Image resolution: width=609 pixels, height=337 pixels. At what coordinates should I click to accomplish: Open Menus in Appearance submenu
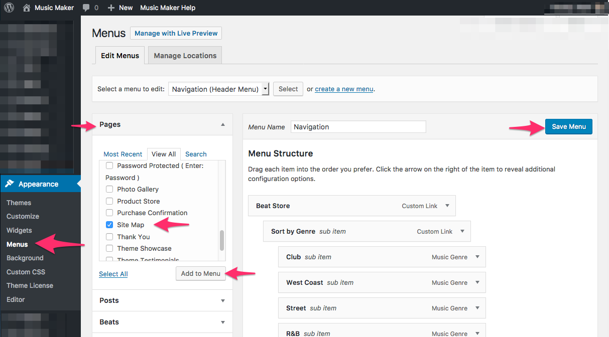tap(17, 244)
